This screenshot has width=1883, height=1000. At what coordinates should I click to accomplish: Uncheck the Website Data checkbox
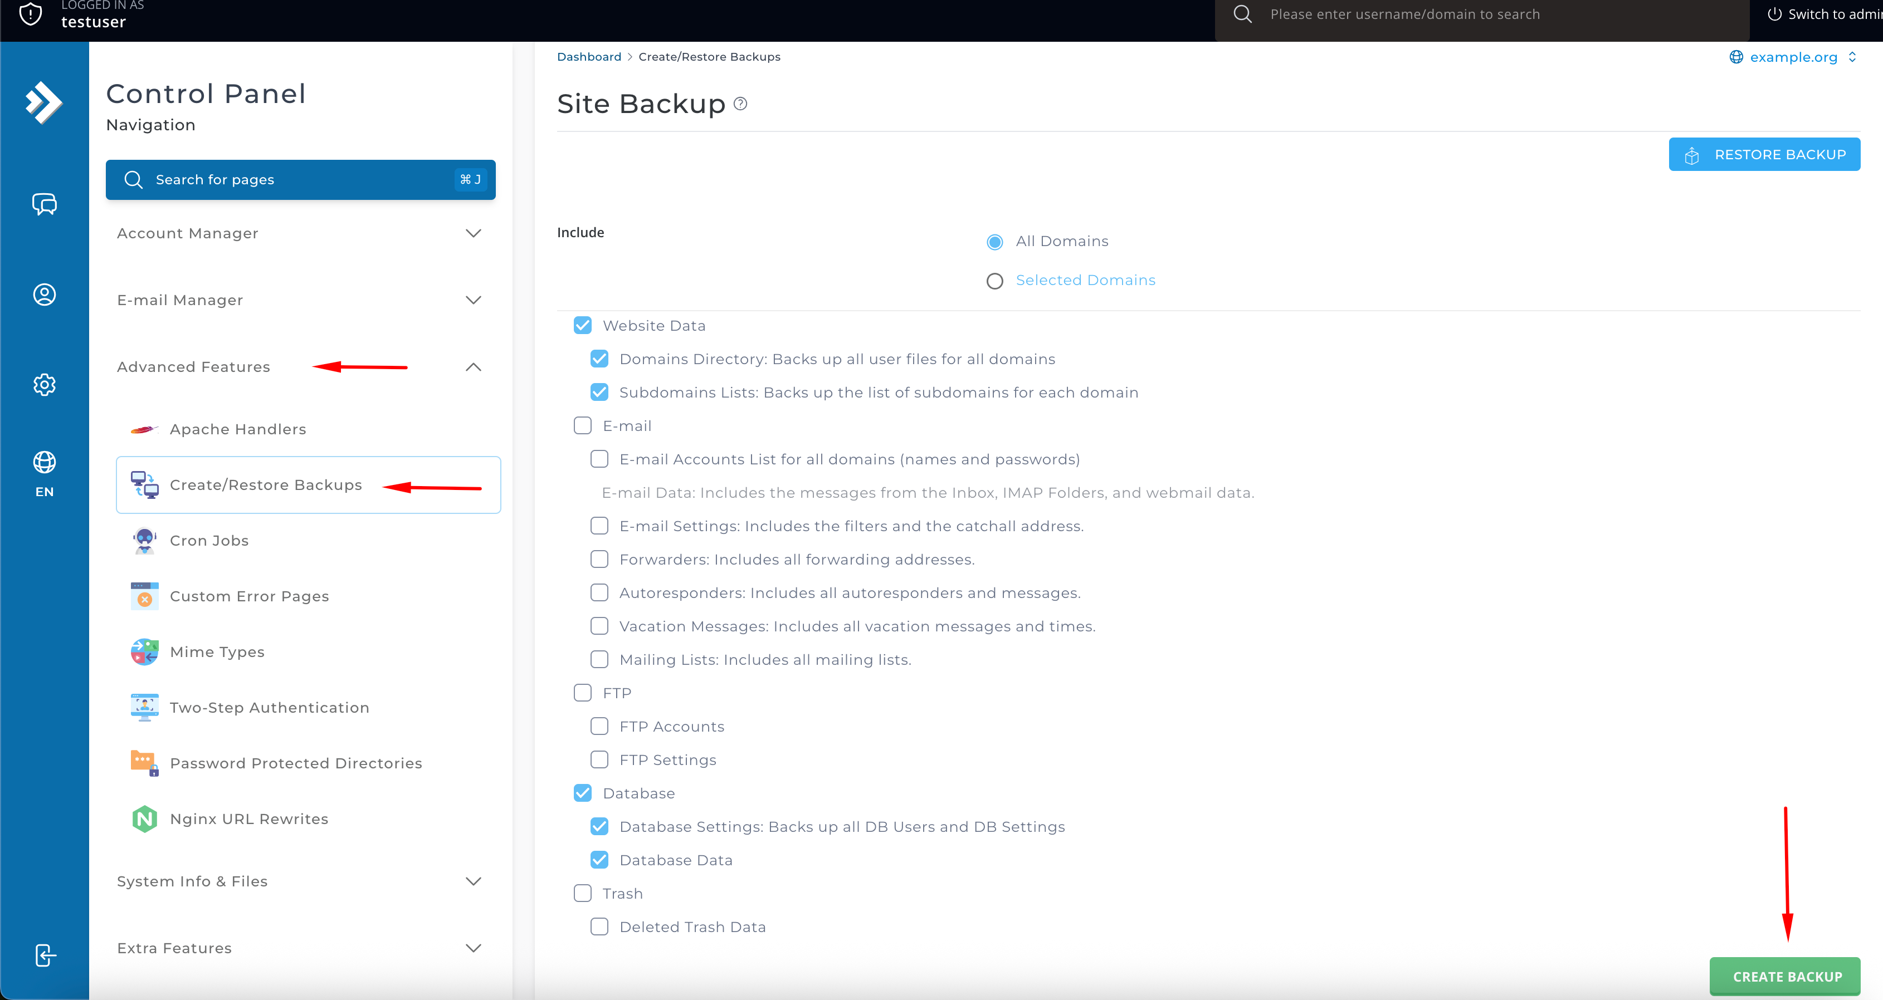pos(583,325)
